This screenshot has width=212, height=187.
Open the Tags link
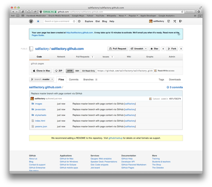tap(161, 79)
